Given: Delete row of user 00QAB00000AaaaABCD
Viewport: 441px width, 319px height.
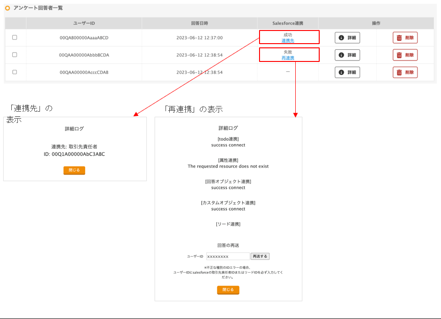Looking at the screenshot, I should [x=405, y=38].
